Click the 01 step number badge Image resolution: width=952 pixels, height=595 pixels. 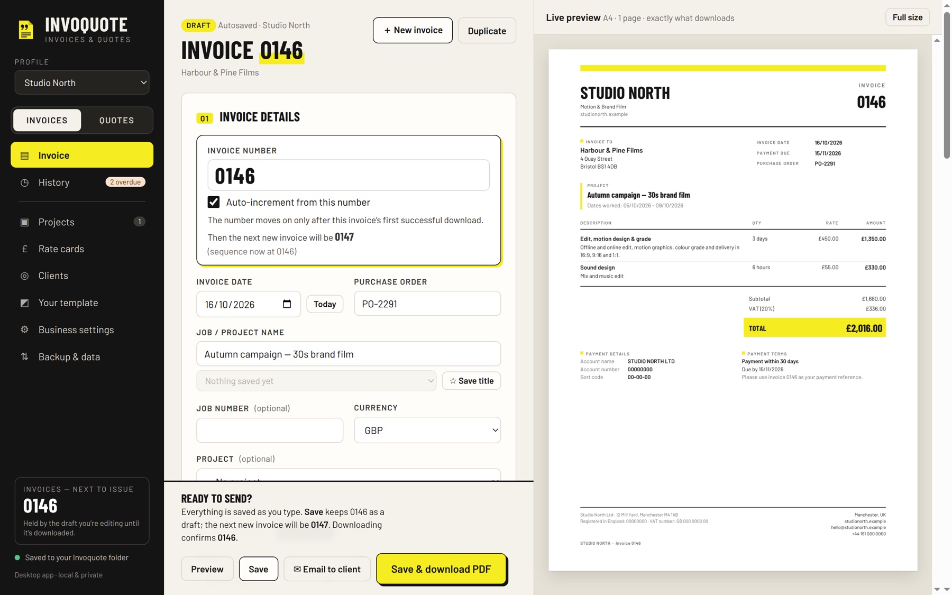[205, 118]
